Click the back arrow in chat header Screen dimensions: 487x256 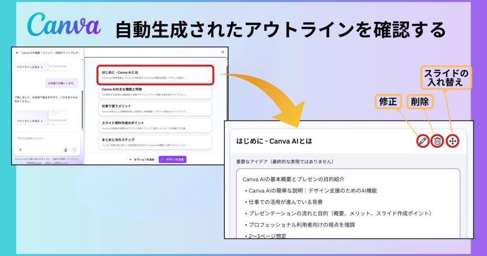click(17, 53)
